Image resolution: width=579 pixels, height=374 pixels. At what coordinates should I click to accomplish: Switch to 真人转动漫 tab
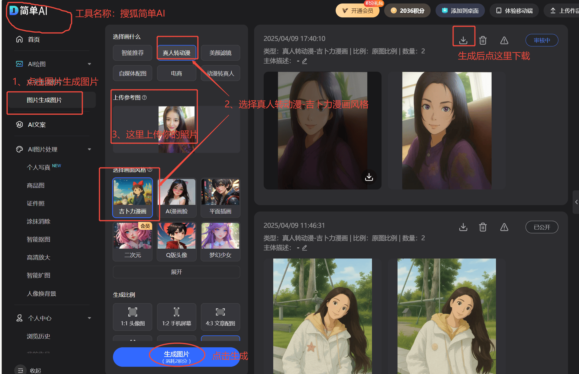pyautogui.click(x=176, y=53)
